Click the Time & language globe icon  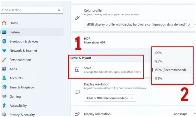[4, 87]
